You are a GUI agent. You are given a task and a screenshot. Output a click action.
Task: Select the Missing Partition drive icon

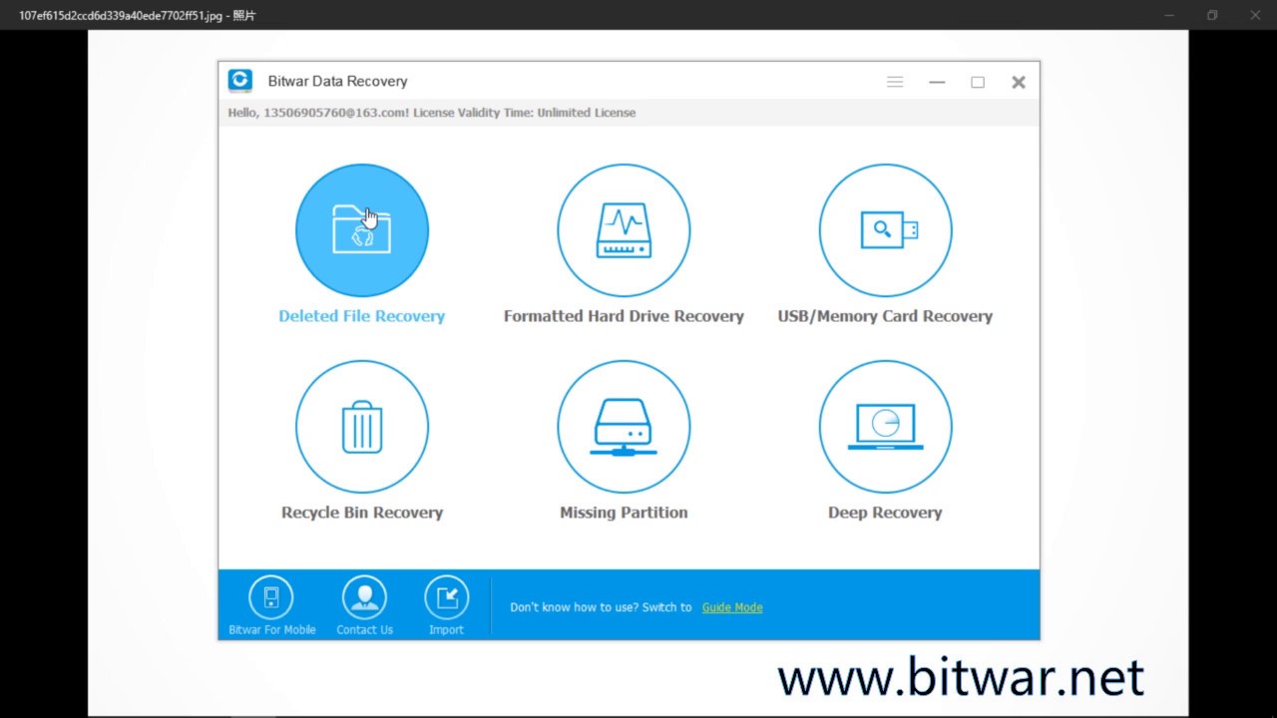pyautogui.click(x=624, y=427)
